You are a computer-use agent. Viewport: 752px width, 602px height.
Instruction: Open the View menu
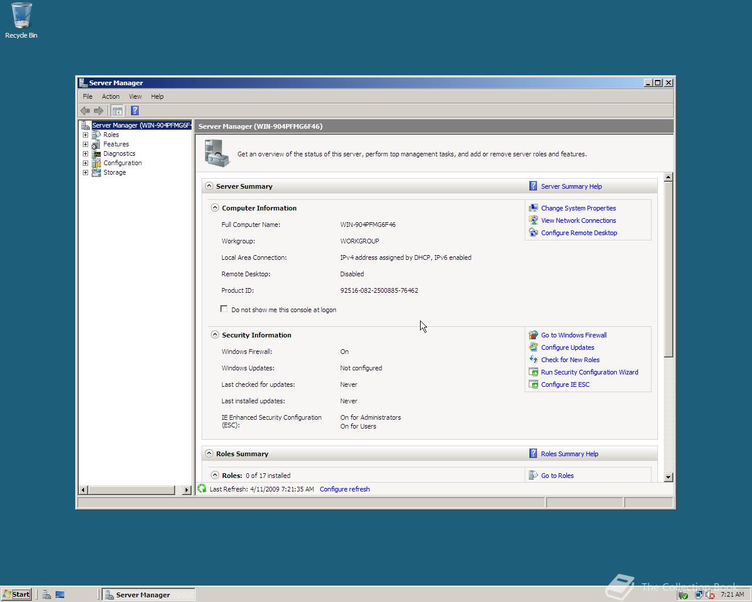pos(135,96)
